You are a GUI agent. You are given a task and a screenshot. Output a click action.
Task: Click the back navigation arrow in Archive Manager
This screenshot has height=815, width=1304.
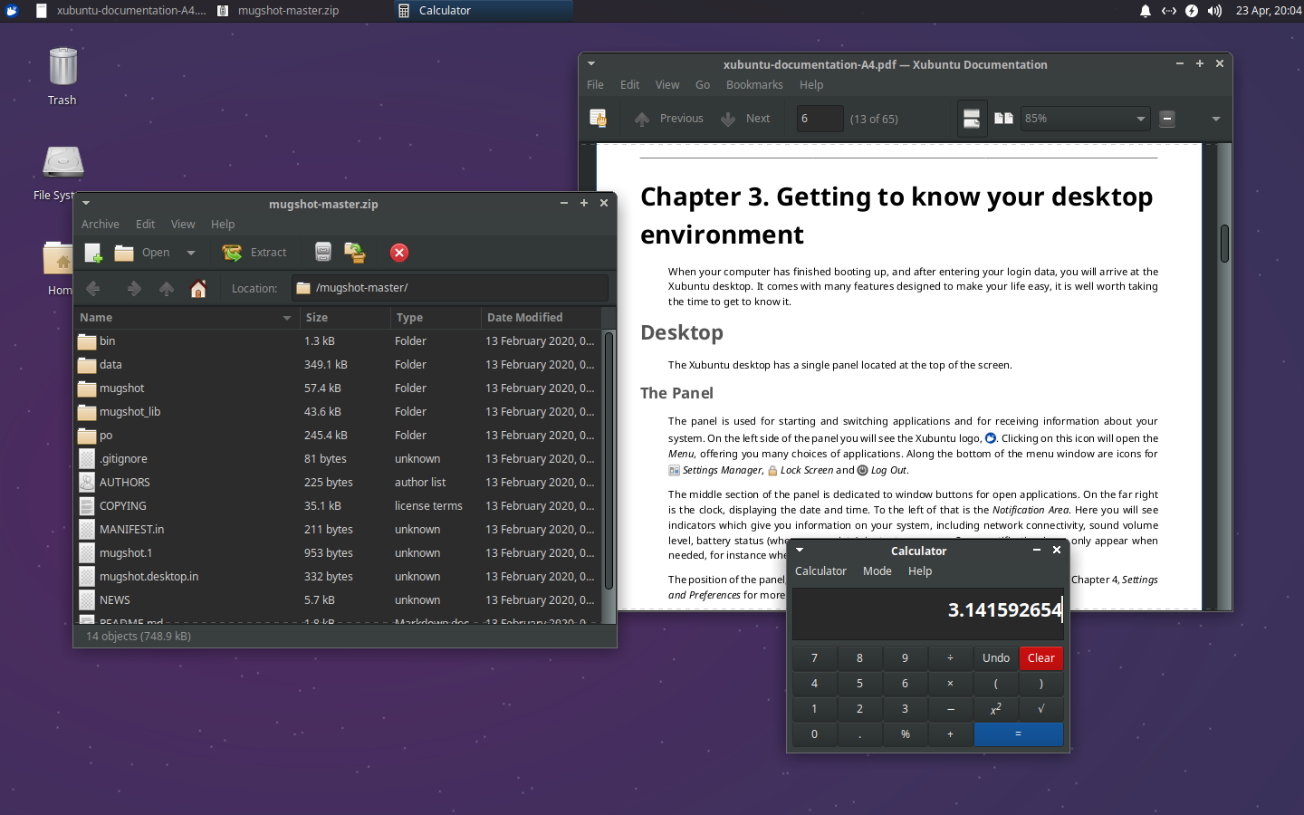[x=92, y=289]
